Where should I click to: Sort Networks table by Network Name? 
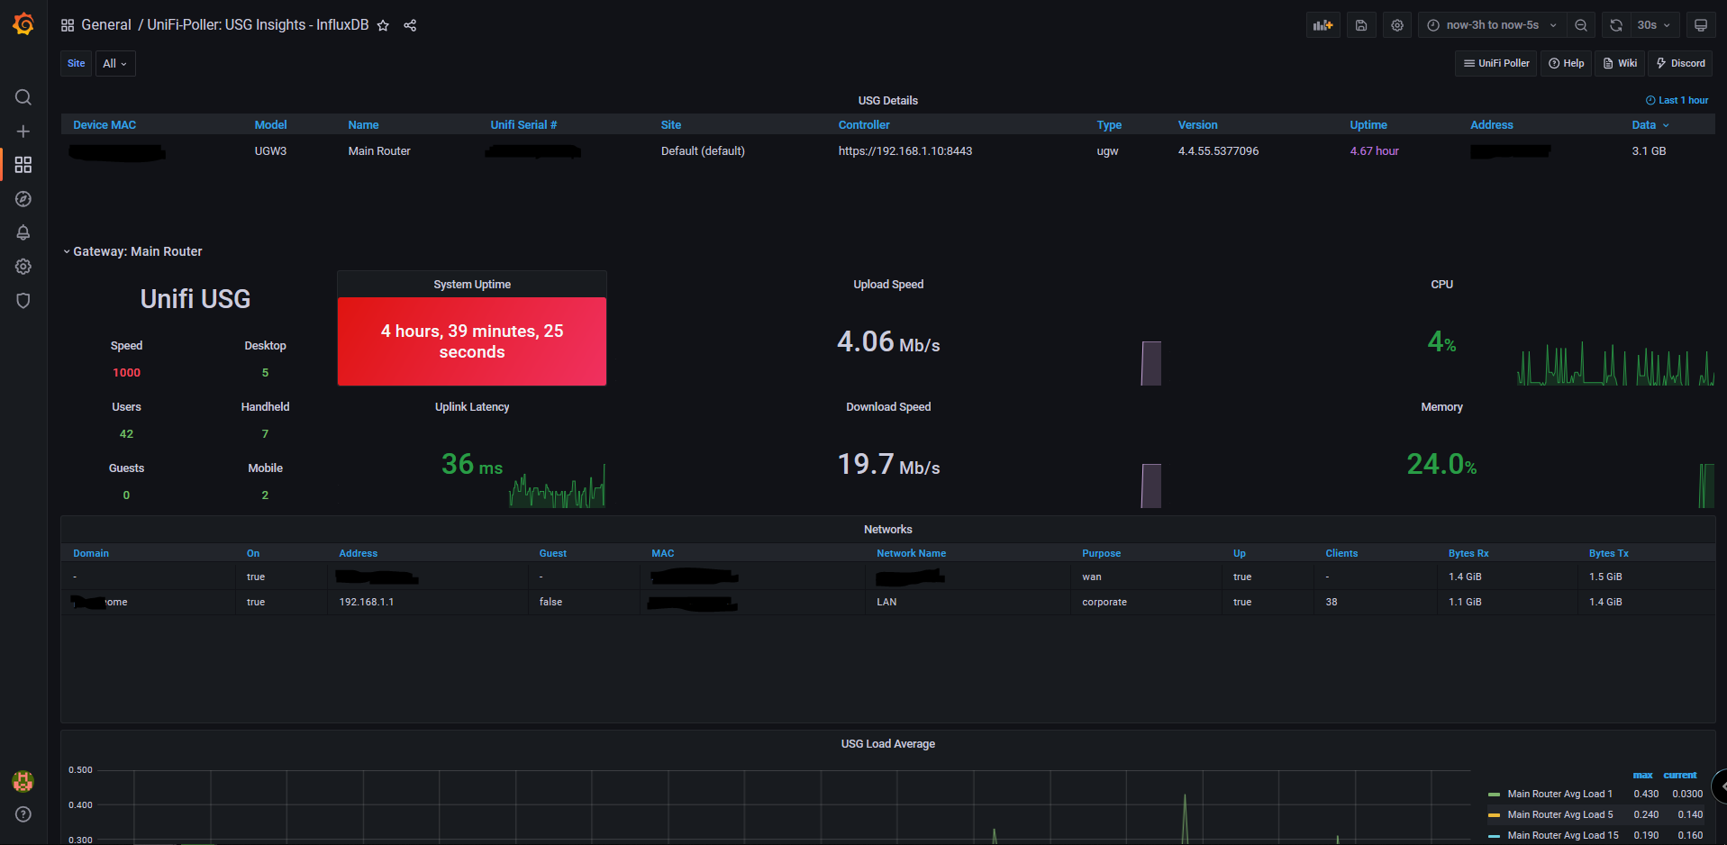911,553
